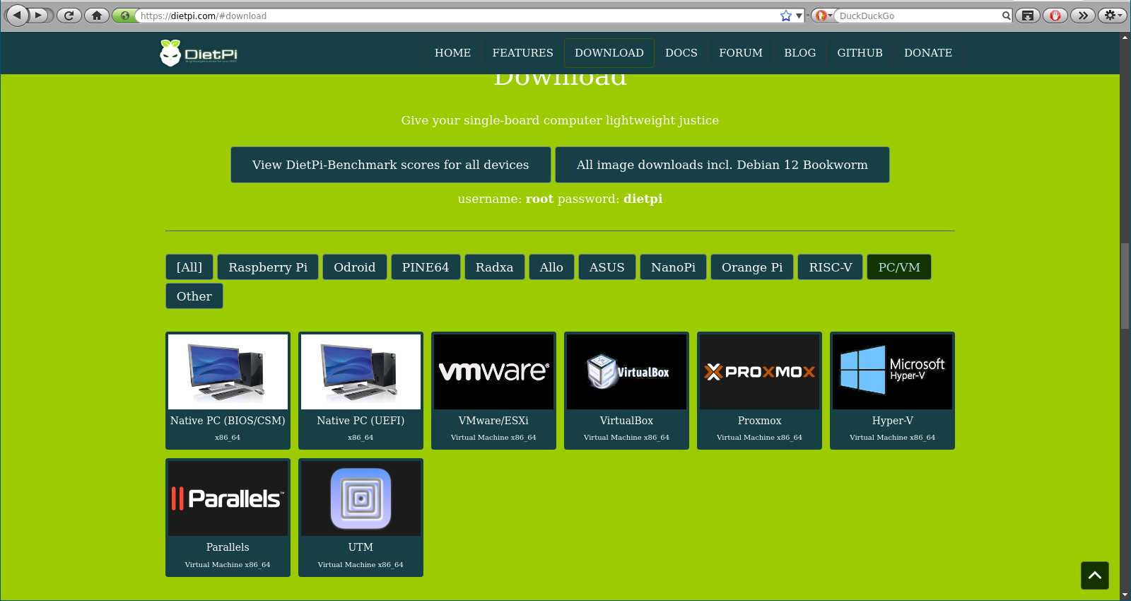This screenshot has width=1131, height=601.
Task: Open the gear settings menu
Action: pyautogui.click(x=1112, y=15)
